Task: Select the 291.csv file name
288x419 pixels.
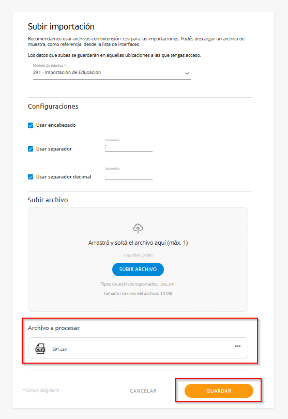Action: click(x=59, y=349)
